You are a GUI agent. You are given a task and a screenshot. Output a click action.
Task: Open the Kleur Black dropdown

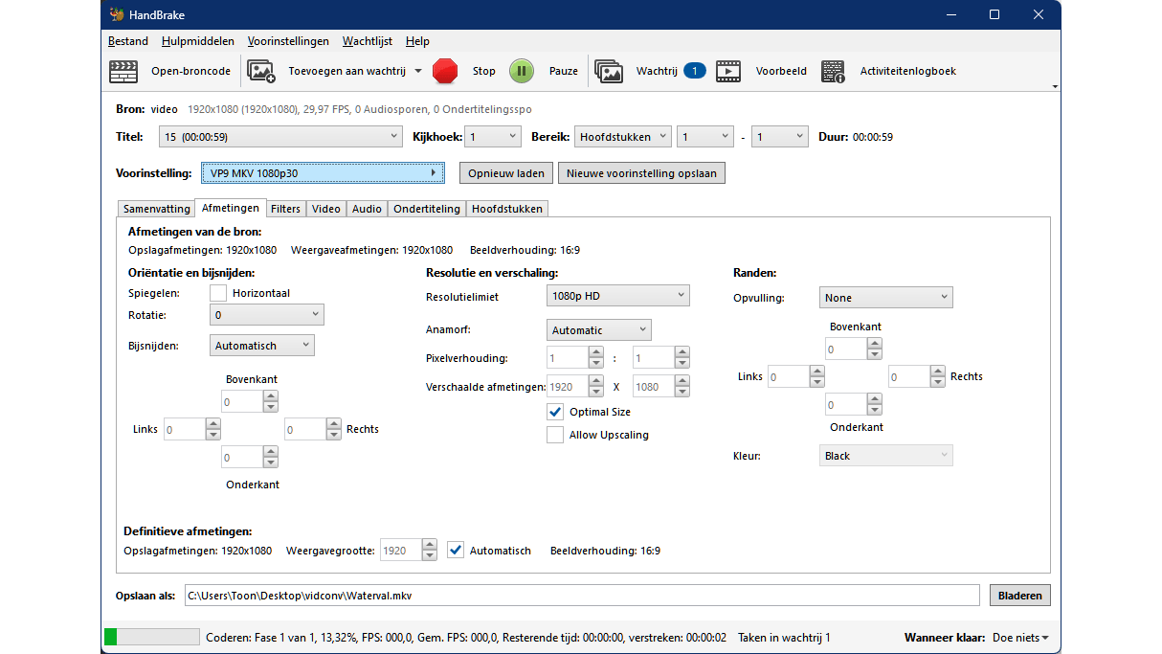click(886, 456)
